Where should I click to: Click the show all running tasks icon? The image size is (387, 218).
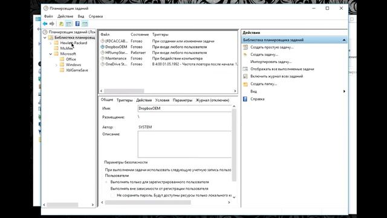point(246,69)
